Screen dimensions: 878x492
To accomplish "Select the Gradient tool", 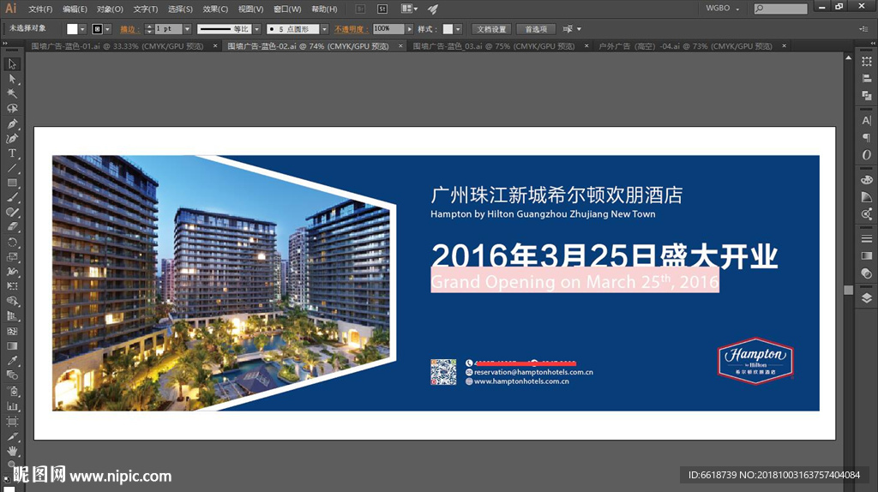I will [x=12, y=346].
